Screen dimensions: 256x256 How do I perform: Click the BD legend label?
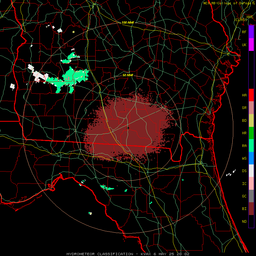(x=244, y=121)
